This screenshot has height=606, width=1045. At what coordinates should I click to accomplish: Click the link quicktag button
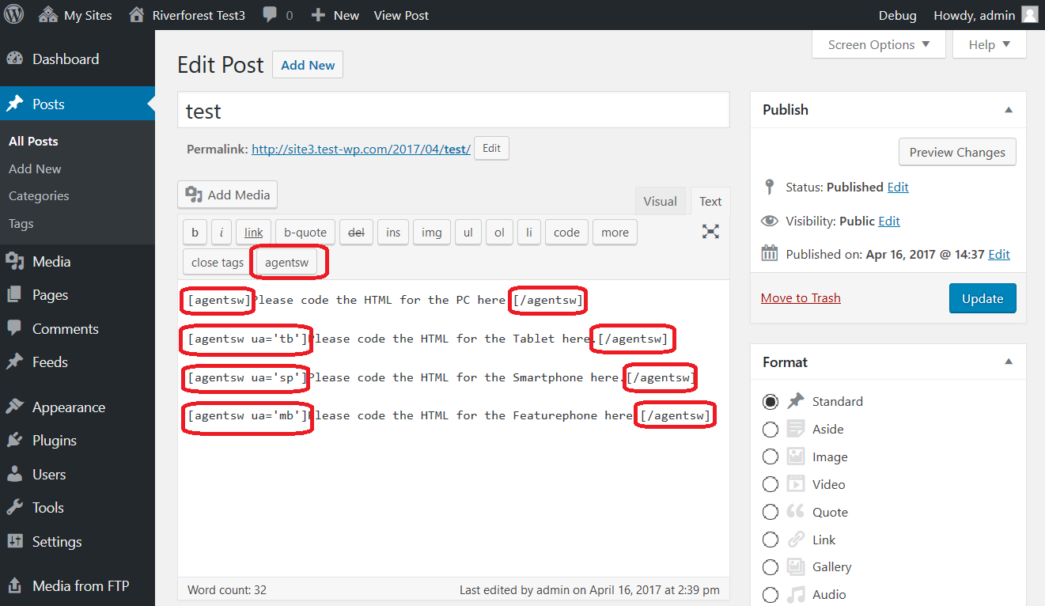point(253,233)
